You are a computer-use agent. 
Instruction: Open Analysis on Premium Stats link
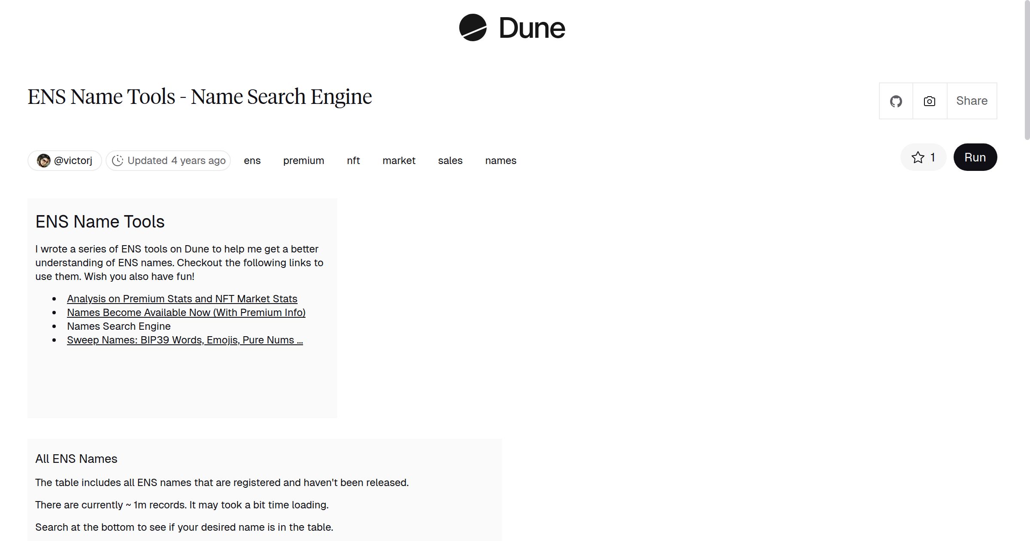pyautogui.click(x=182, y=298)
